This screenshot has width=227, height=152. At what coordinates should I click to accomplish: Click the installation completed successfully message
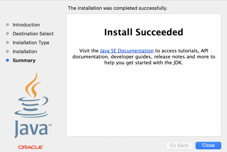(117, 8)
